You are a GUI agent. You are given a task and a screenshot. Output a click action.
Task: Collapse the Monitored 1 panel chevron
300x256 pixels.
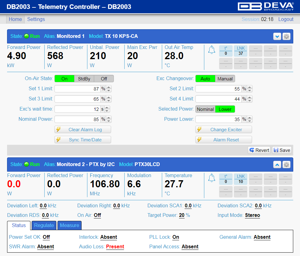click(x=277, y=36)
